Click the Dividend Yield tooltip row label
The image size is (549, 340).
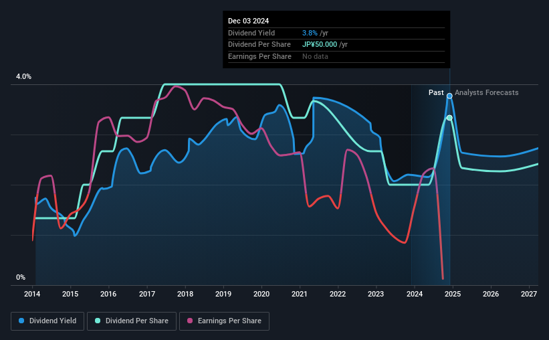click(x=251, y=33)
